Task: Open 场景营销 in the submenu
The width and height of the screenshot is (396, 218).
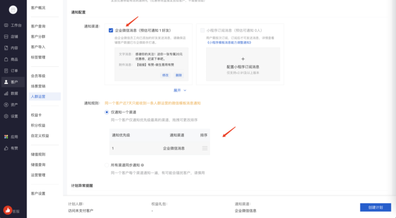Action: pyautogui.click(x=38, y=86)
